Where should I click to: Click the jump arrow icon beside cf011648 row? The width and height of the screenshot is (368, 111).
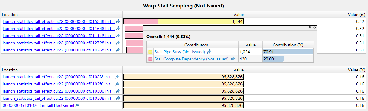tap(118, 28)
